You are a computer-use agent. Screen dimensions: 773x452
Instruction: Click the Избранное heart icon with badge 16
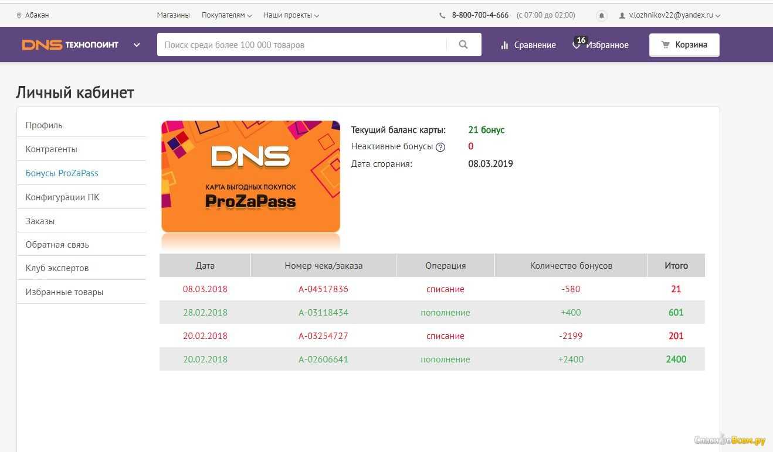[x=577, y=44]
